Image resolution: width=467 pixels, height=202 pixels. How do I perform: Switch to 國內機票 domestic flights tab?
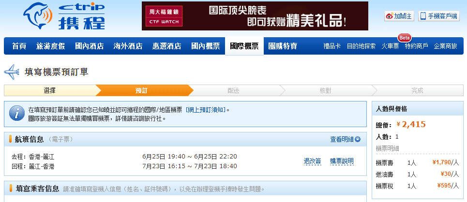tap(205, 46)
